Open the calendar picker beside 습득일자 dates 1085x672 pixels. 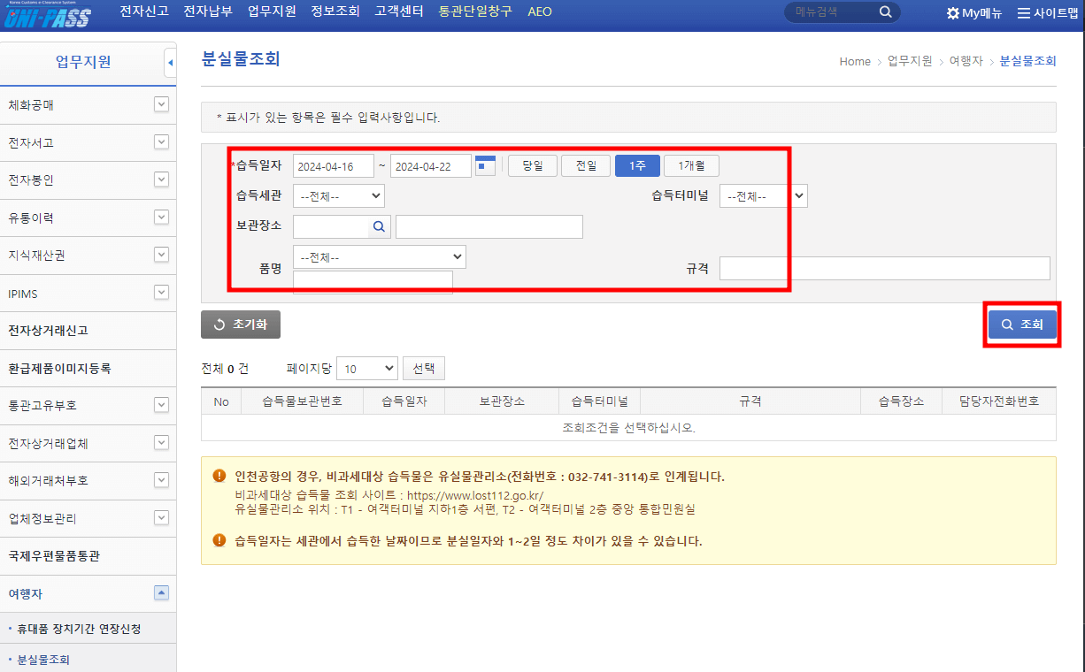(x=485, y=164)
